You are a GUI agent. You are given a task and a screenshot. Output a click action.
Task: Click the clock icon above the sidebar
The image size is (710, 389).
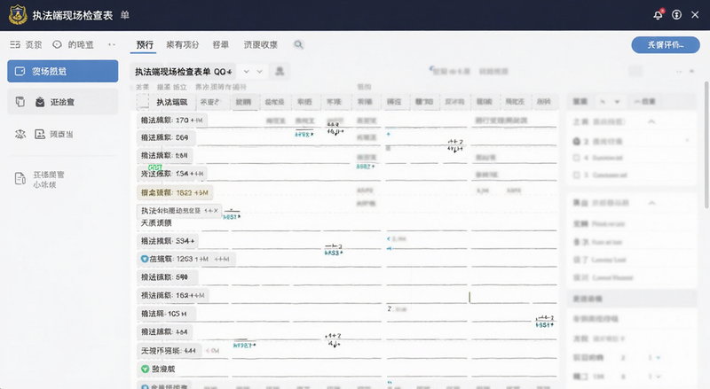57,44
